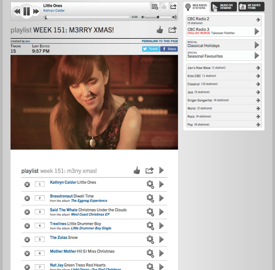Open Kathryn Calder artist link in player
Image resolution: width=275 pixels, height=270 pixels.
coord(54,11)
